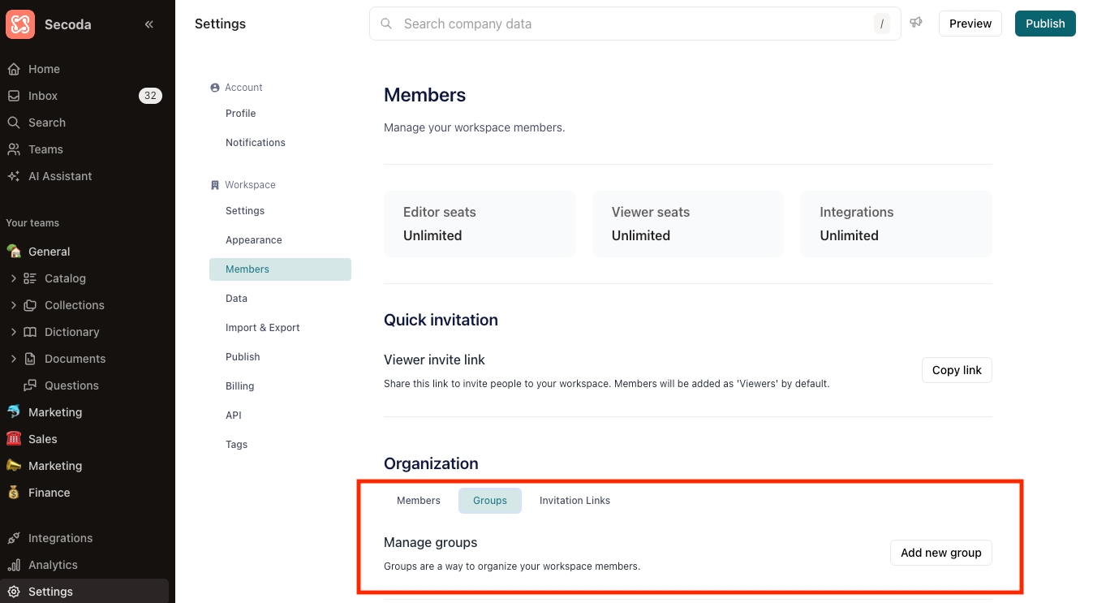The image size is (1093, 603).
Task: Open the AI Assistant sparkle item
Action: click(60, 176)
